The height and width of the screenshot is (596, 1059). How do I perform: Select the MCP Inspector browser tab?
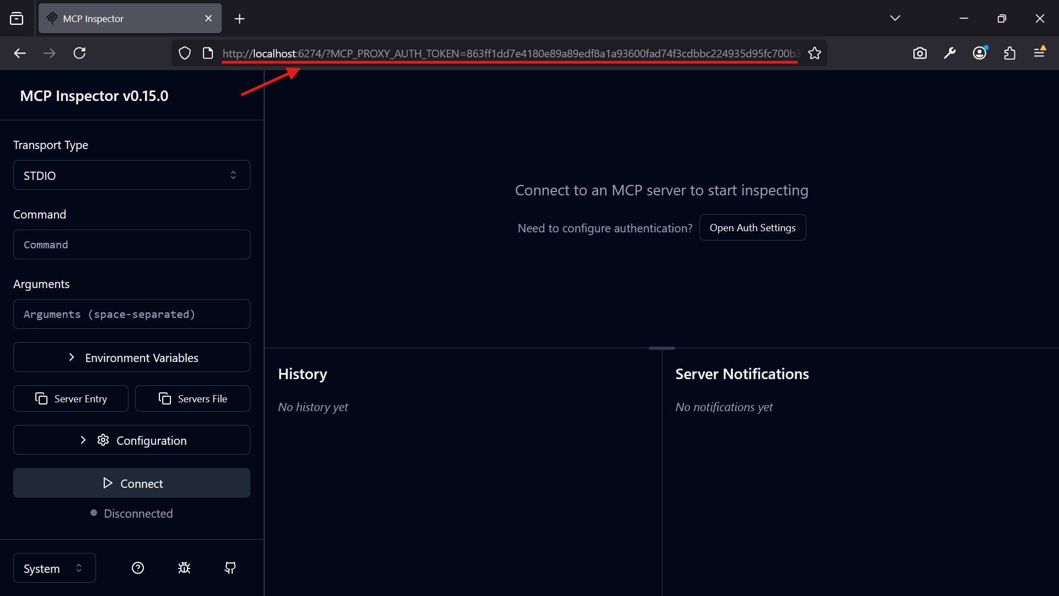point(130,18)
